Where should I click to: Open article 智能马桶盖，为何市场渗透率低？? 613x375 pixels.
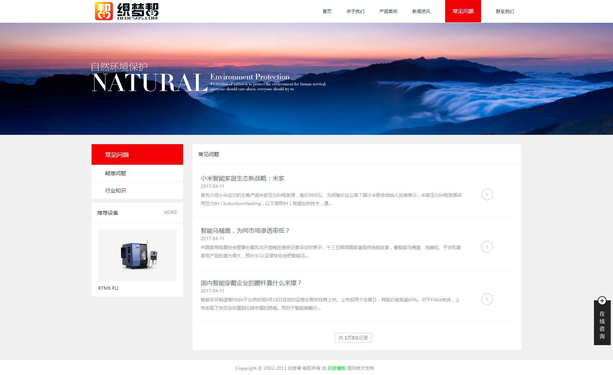[x=245, y=230]
